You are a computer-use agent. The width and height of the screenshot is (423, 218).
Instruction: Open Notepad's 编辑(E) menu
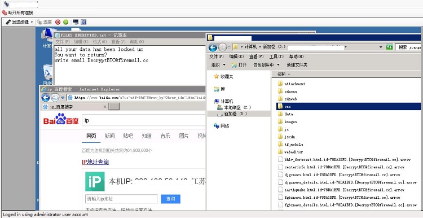click(81, 42)
